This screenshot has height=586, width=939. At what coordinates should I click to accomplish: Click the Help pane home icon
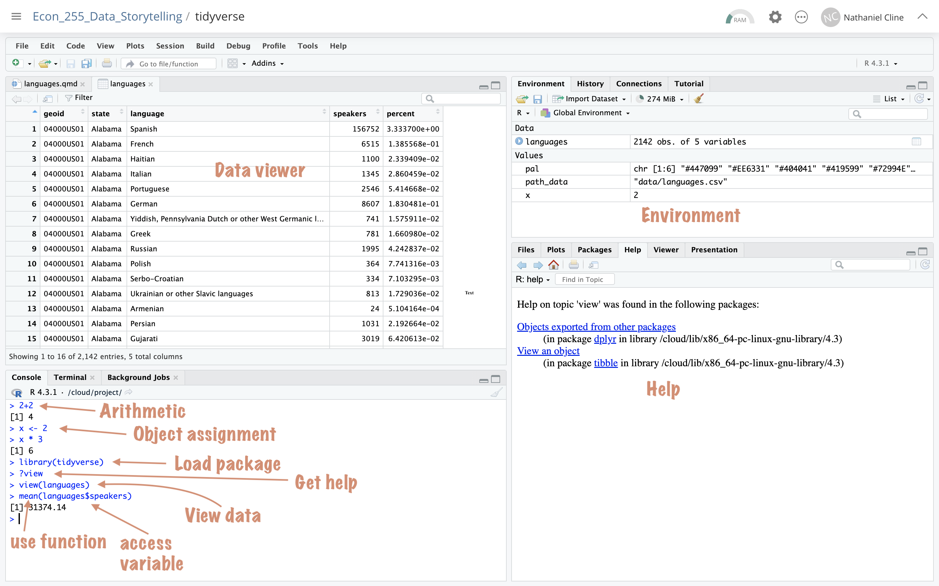tap(554, 265)
